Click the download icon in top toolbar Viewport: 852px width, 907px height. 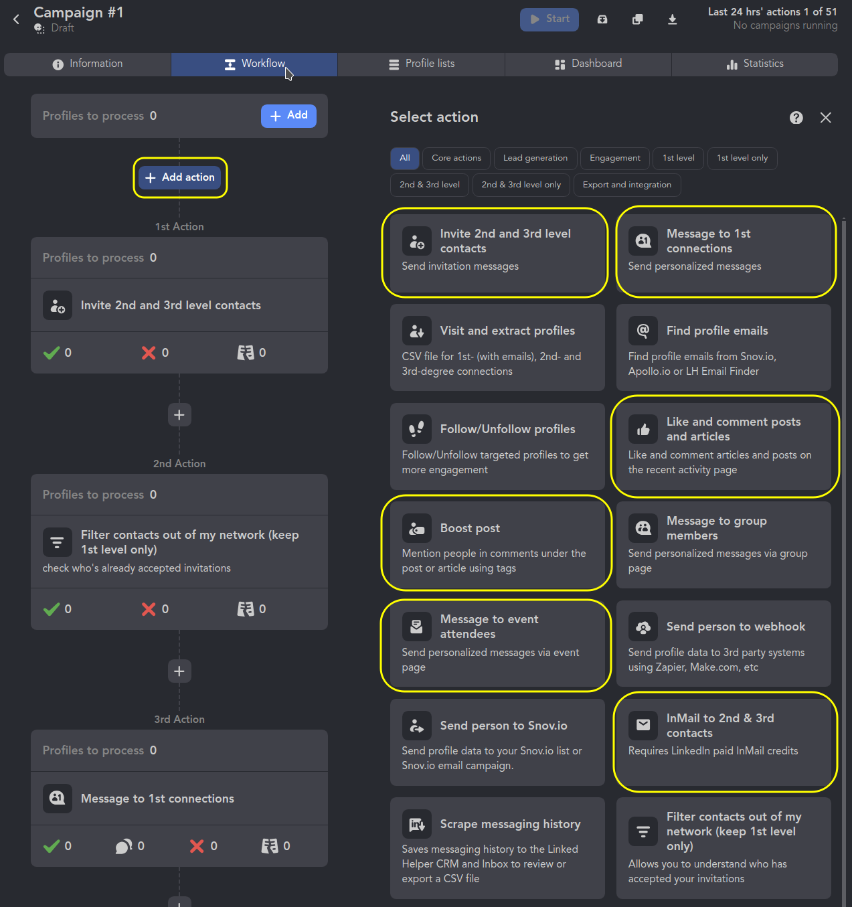point(672,19)
